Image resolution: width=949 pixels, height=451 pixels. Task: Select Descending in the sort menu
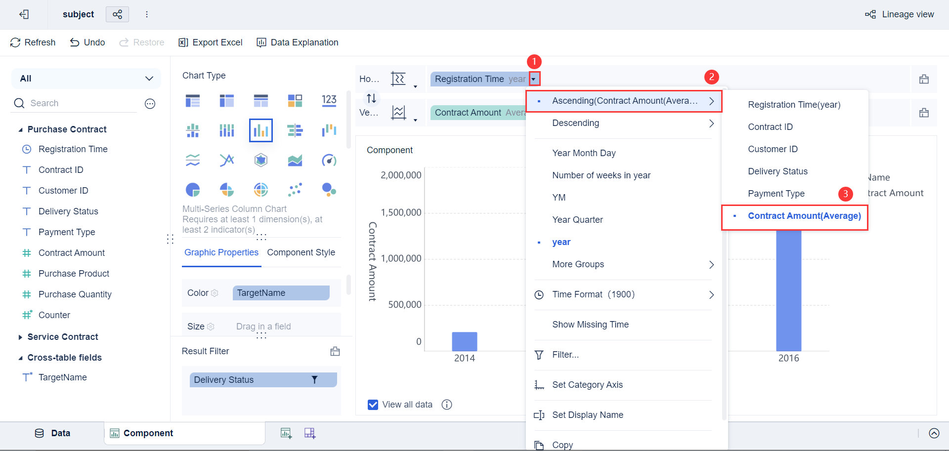point(576,123)
